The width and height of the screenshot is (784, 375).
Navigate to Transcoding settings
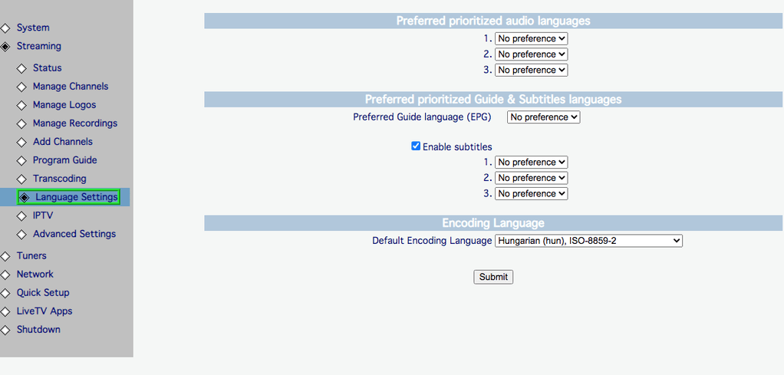click(x=59, y=179)
